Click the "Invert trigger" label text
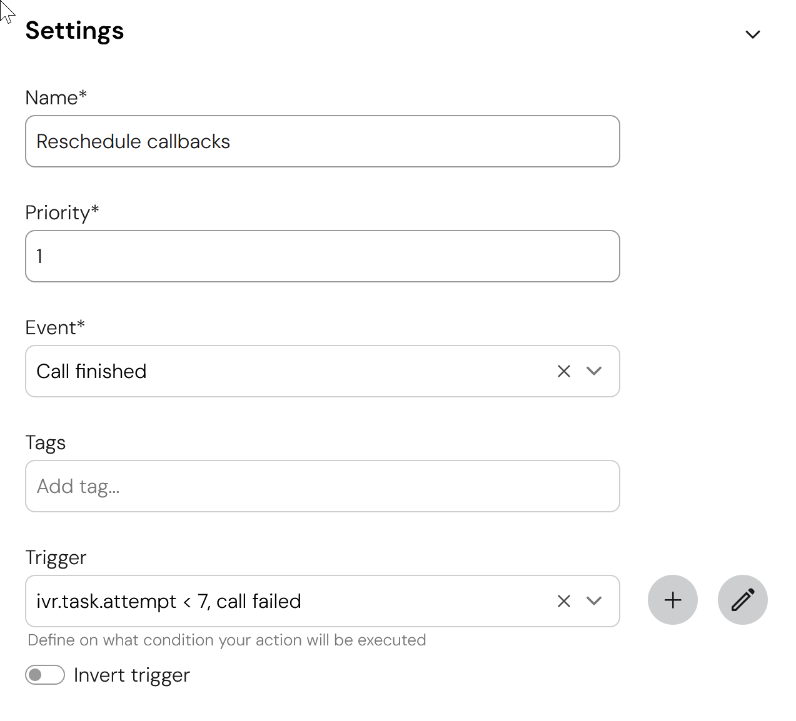This screenshot has width=796, height=721. tap(131, 675)
